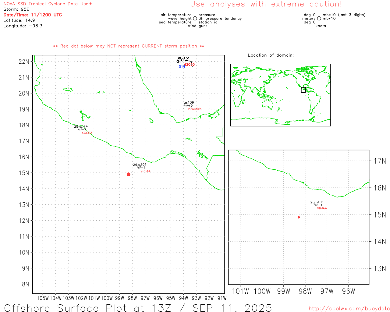Click the red VRJA4 label on the main map
Image resolution: width=390 pixels, height=312 pixels.
point(145,171)
